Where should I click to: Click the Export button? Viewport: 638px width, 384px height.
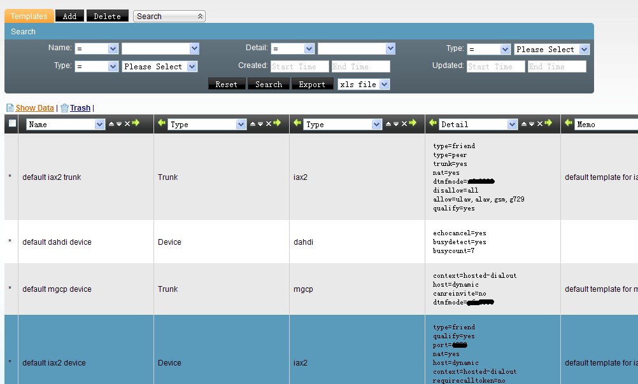312,84
